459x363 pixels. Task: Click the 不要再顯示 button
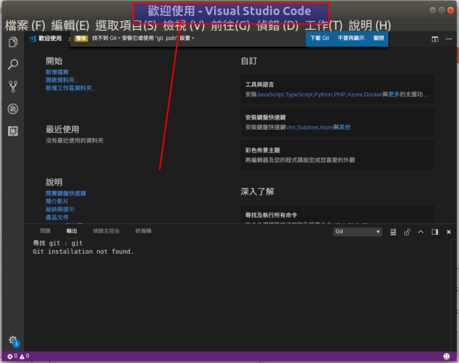coord(351,39)
